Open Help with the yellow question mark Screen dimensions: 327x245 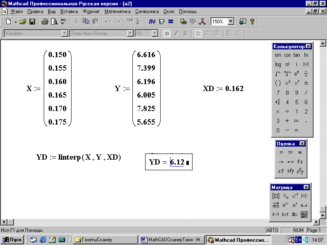(x=252, y=22)
